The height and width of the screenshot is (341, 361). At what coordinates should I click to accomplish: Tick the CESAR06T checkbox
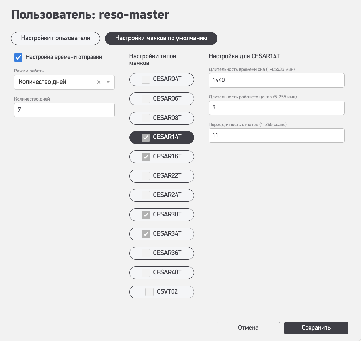pos(146,99)
